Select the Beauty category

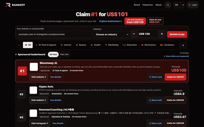pyautogui.click(x=81, y=45)
